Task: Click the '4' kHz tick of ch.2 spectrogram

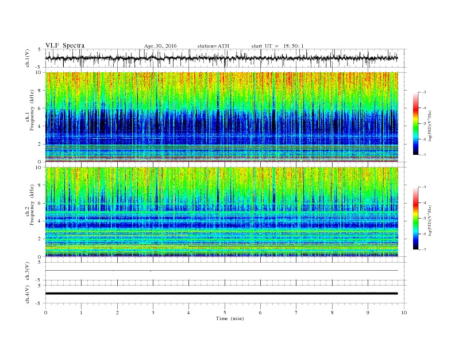Action: point(40,221)
